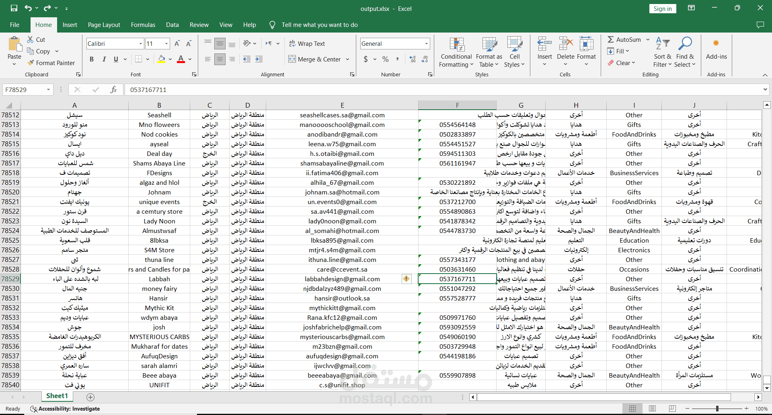The width and height of the screenshot is (772, 415).
Task: Switch to the Formulas tab
Action: click(x=143, y=25)
